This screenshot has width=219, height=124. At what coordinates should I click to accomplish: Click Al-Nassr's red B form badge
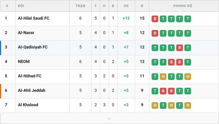point(155,33)
